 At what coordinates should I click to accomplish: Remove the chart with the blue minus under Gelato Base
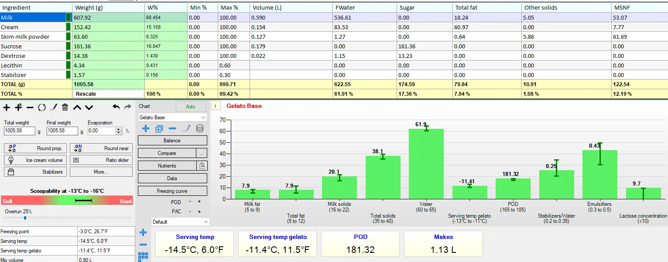click(x=172, y=128)
